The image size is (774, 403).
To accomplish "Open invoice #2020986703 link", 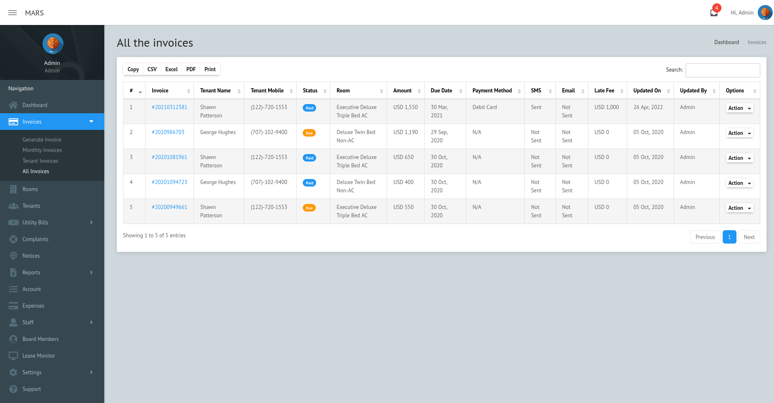I will tap(169, 132).
